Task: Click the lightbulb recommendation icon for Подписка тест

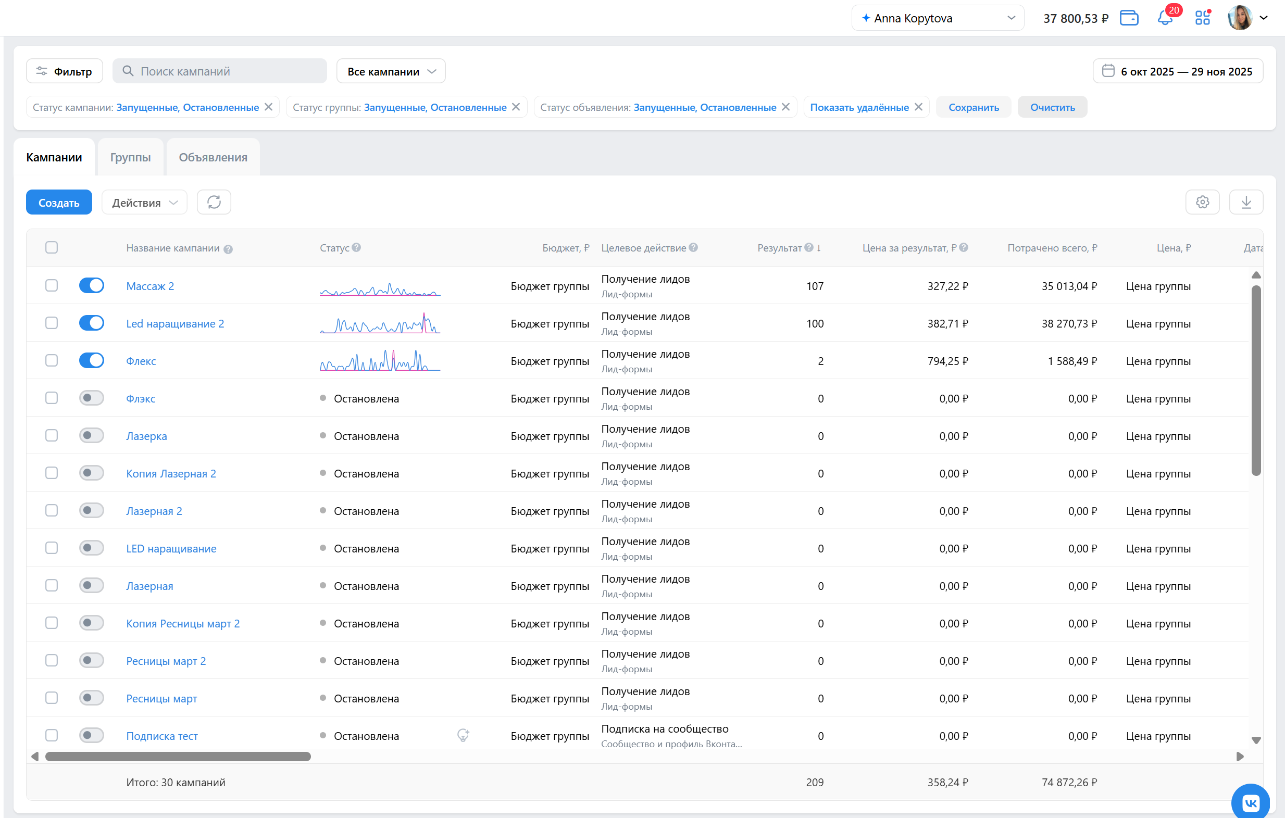Action: click(x=463, y=735)
